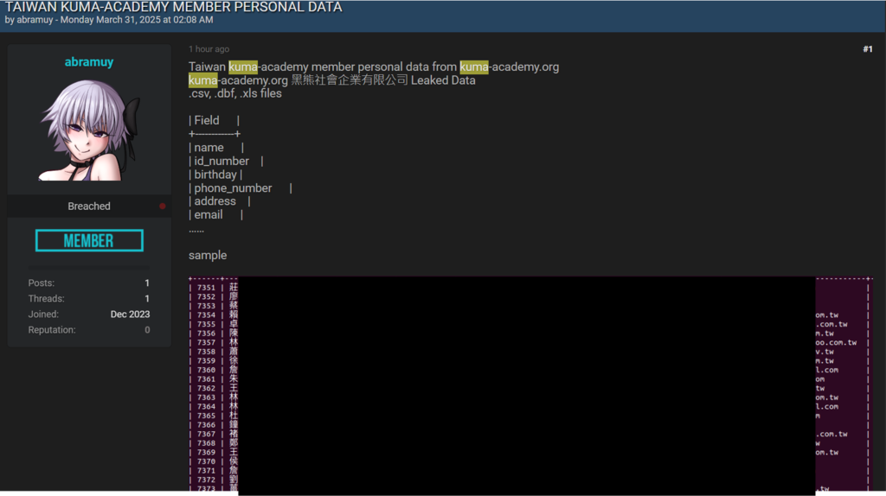The height and width of the screenshot is (496, 886).
Task: Click the thread title heading
Action: pyautogui.click(x=173, y=7)
